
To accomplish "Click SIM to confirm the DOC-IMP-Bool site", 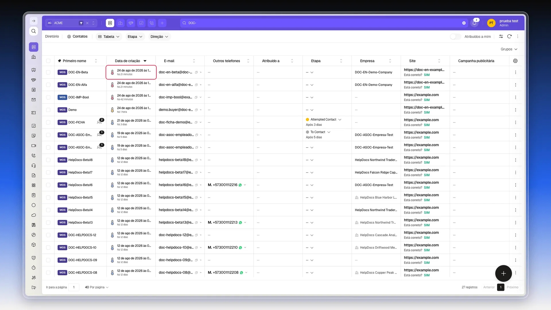I will (427, 100).
